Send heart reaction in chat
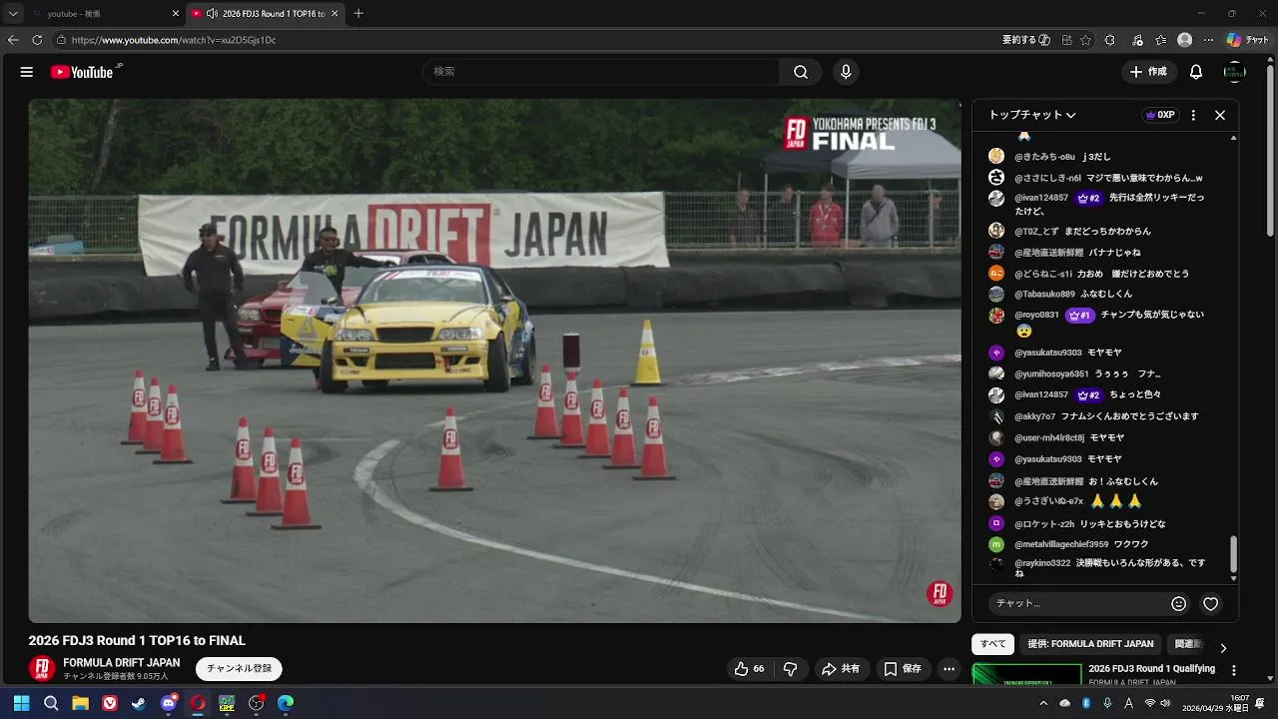Viewport: 1278px width, 719px height. click(1211, 603)
